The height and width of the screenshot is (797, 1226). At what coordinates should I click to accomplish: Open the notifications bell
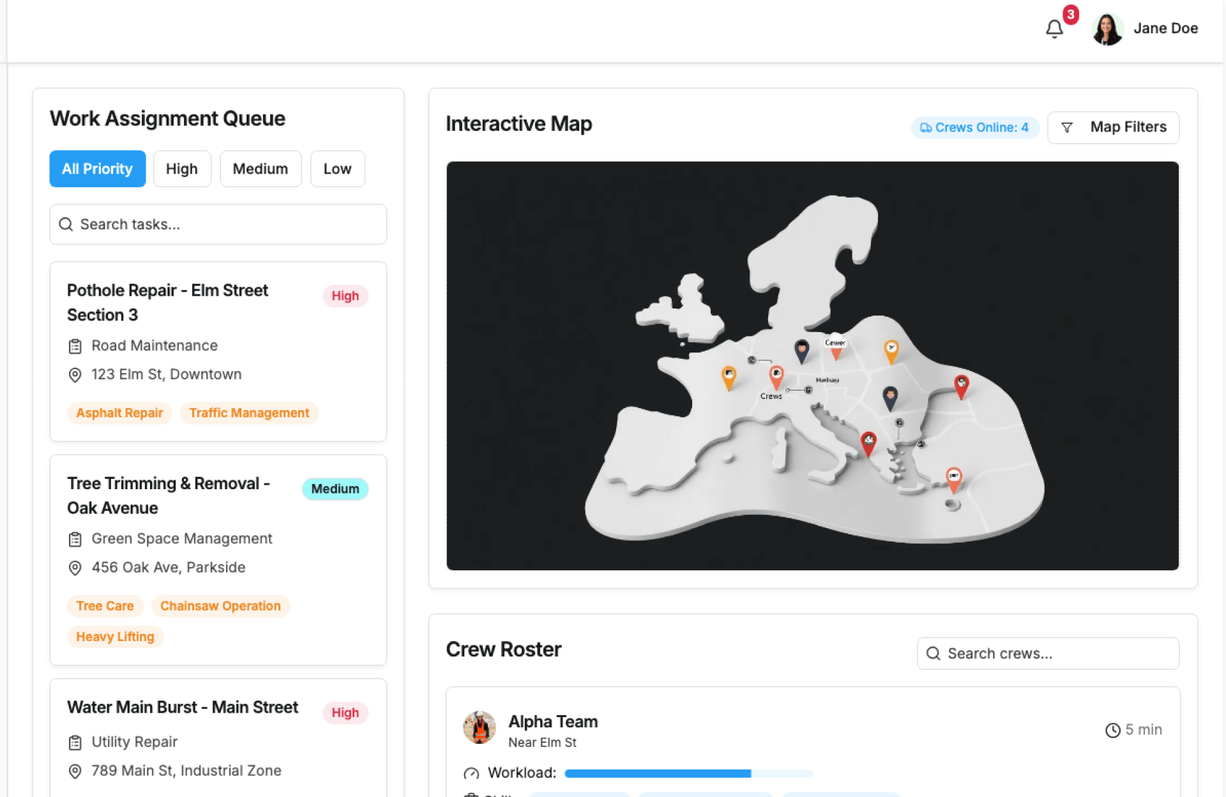tap(1054, 29)
